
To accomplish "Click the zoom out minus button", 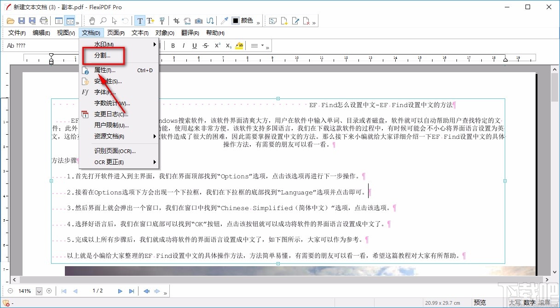I will (x=10, y=291).
